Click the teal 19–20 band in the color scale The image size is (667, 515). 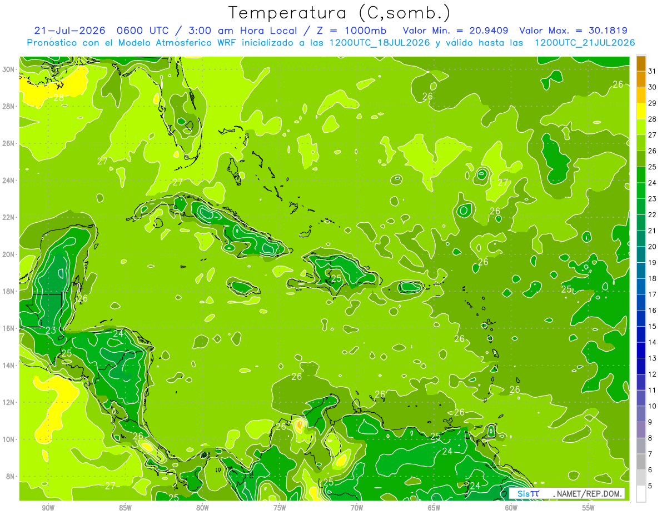click(x=641, y=254)
